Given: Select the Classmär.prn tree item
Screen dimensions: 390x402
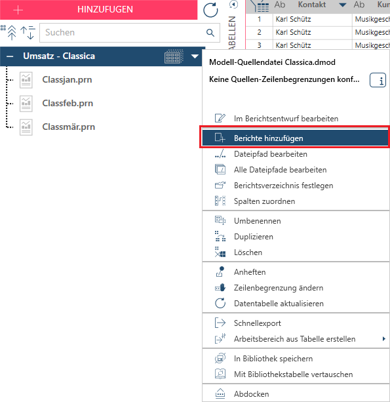Looking at the screenshot, I should pyautogui.click(x=68, y=127).
